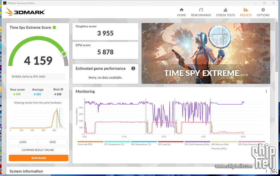Click the Average score 4 269
280x176 pixels.
click(37, 94)
